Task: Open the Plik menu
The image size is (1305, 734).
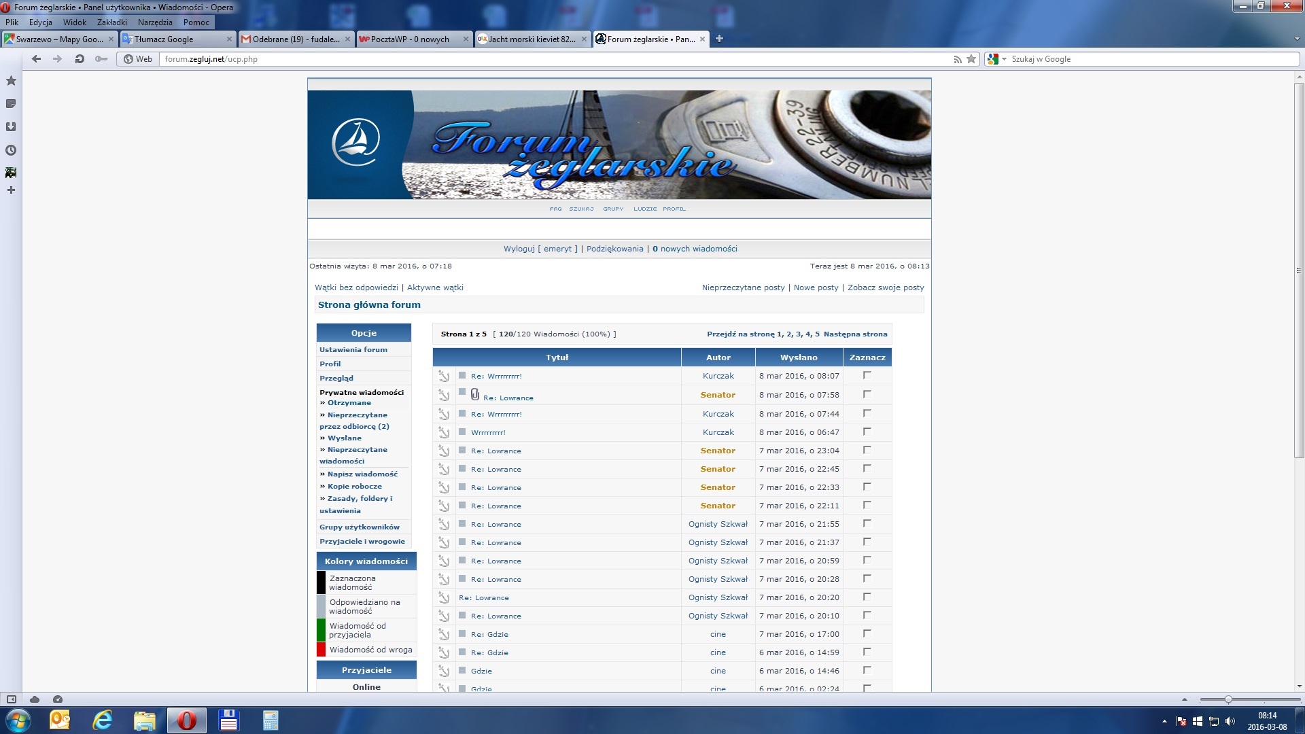Action: (x=12, y=22)
